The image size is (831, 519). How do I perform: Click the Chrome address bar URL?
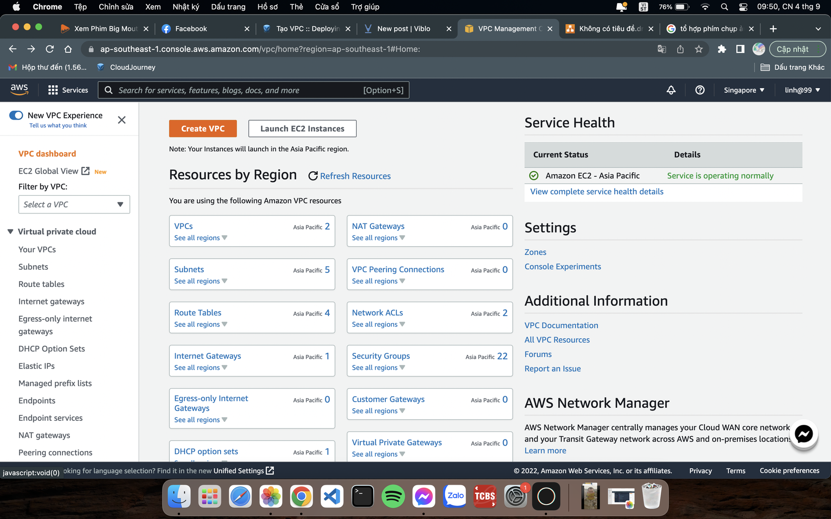click(x=260, y=49)
